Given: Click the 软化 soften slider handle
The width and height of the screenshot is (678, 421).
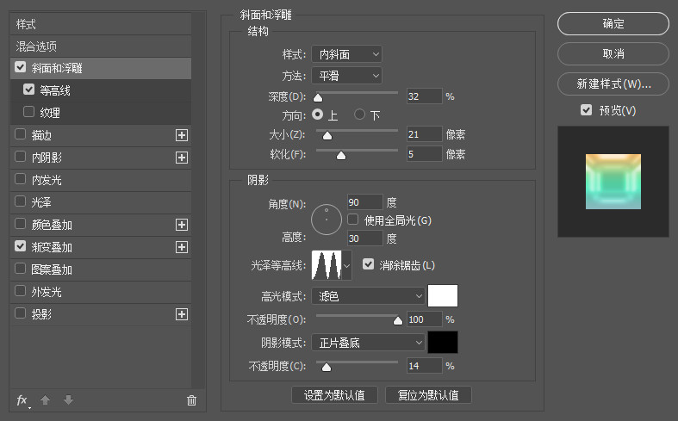Looking at the screenshot, I should 341,155.
